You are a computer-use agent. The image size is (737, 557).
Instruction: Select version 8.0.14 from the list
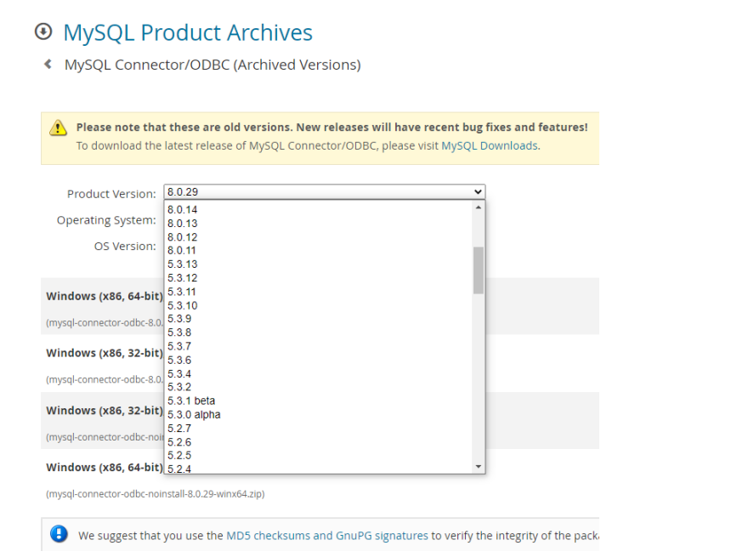tap(183, 210)
